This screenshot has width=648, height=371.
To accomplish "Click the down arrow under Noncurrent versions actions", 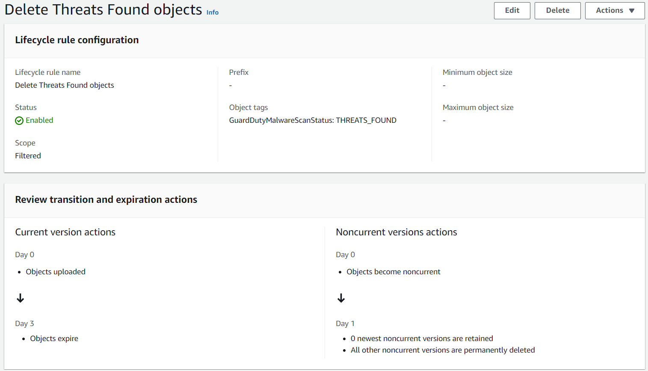I will point(341,298).
